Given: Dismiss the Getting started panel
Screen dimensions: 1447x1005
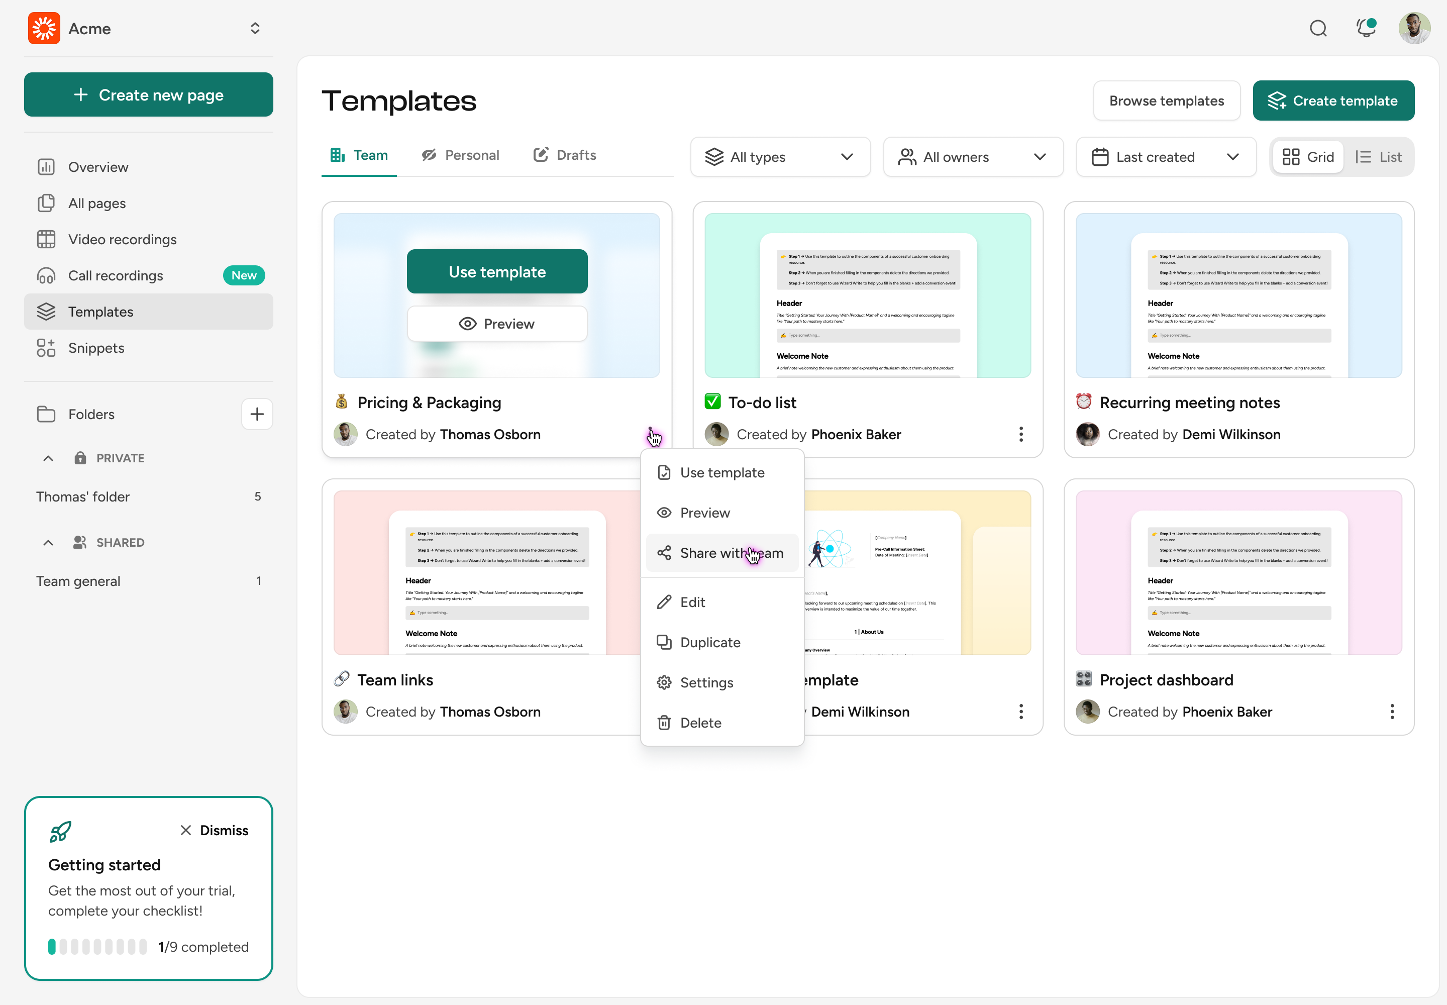Looking at the screenshot, I should tap(214, 831).
